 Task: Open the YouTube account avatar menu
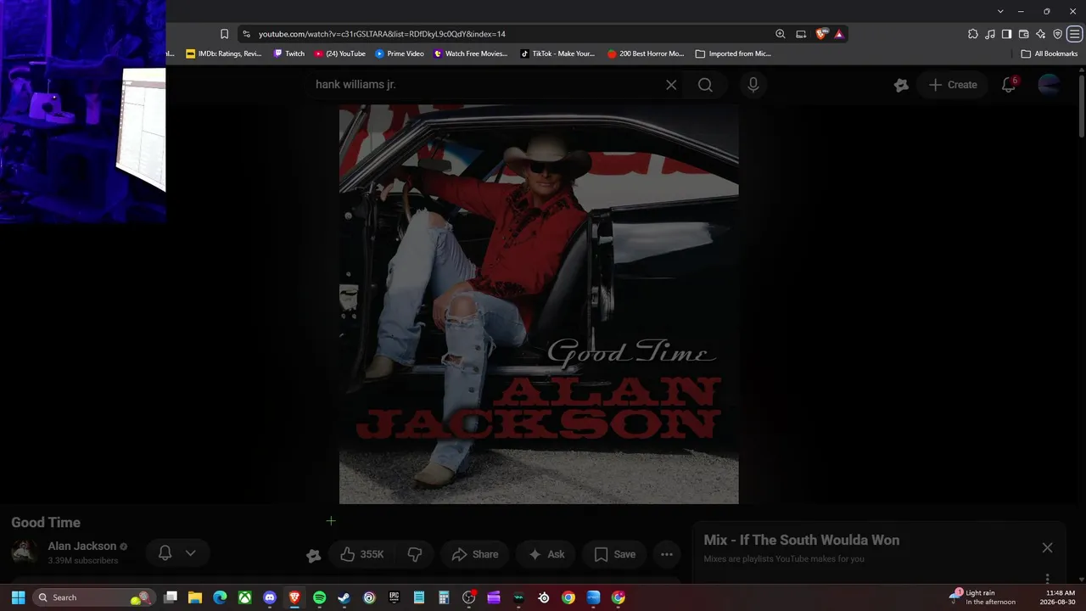point(1050,85)
